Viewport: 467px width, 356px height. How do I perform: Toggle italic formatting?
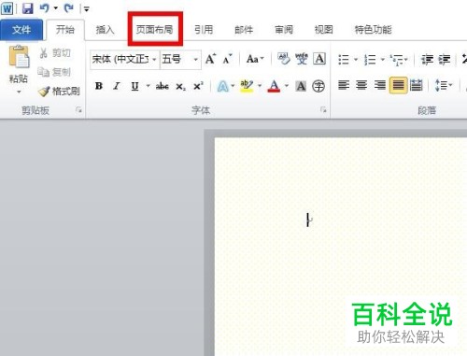click(117, 86)
